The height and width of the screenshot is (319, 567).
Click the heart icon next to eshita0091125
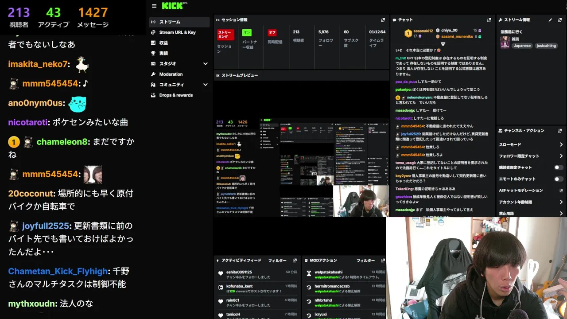click(221, 273)
